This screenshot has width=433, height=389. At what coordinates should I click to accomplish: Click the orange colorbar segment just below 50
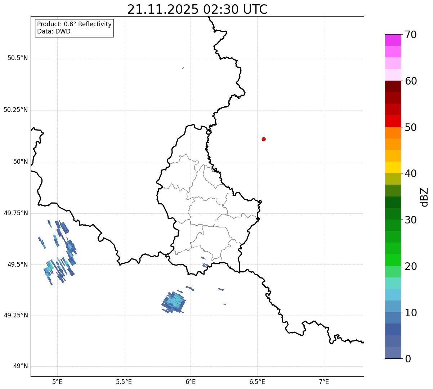[393, 132]
